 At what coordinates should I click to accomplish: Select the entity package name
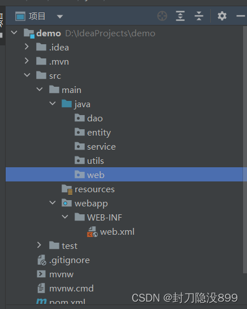coord(99,133)
